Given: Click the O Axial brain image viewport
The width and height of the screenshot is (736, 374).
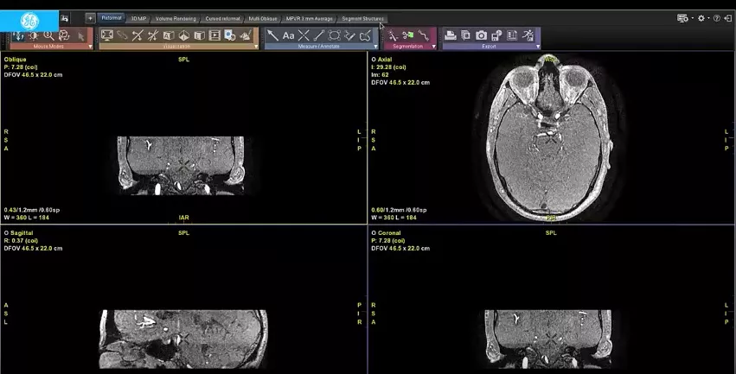Looking at the screenshot, I should [x=551, y=137].
